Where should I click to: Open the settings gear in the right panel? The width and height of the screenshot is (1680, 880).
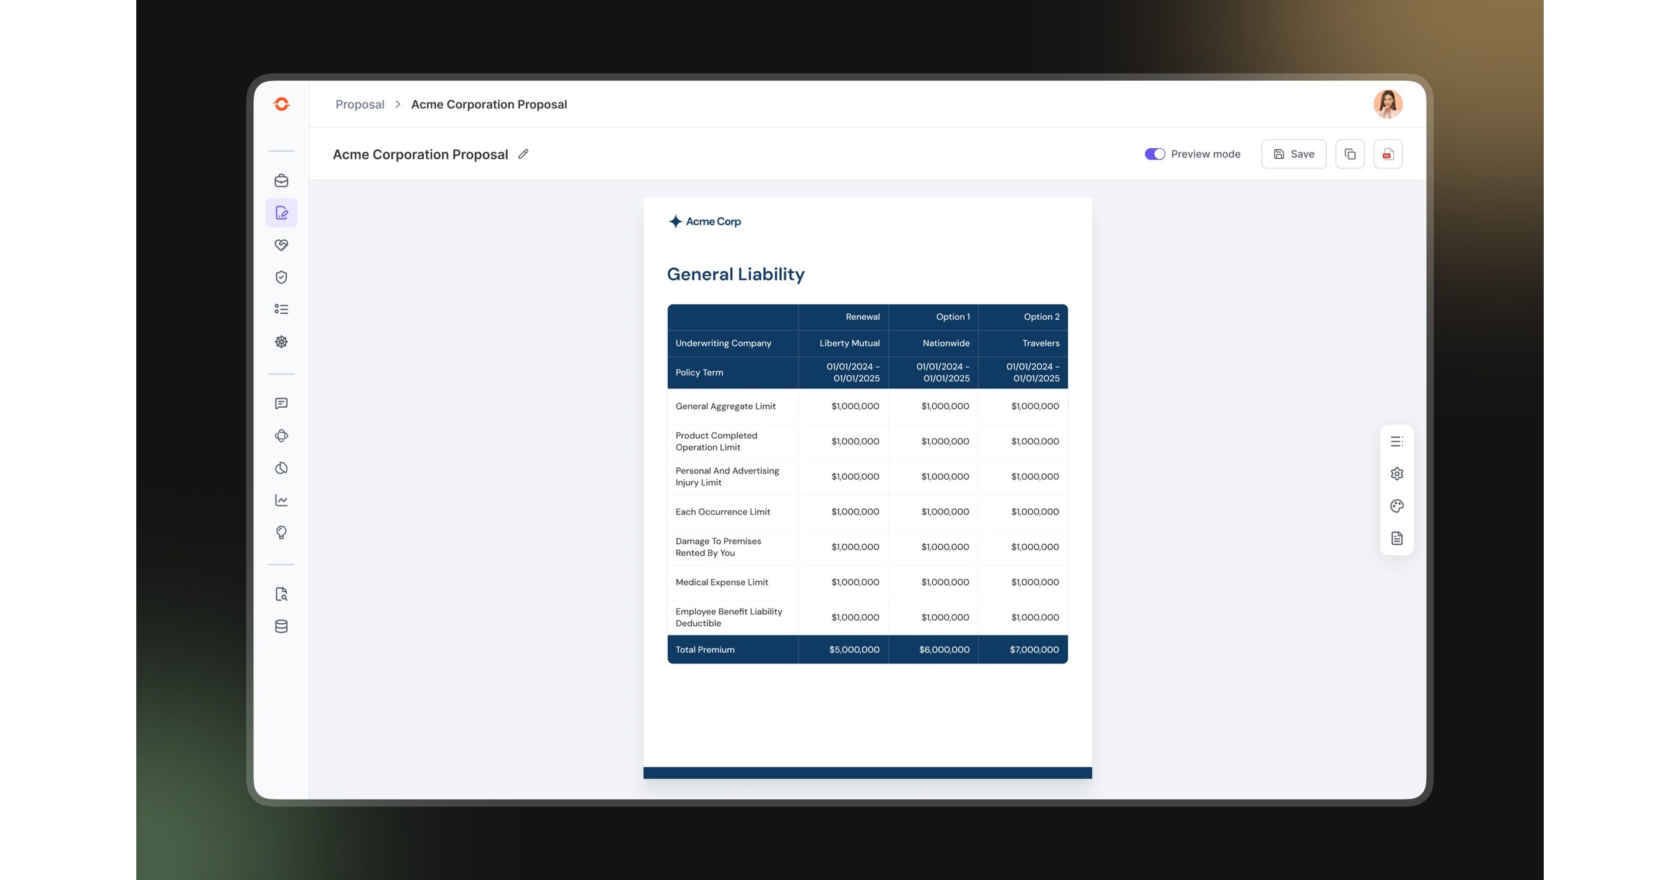pos(1397,473)
